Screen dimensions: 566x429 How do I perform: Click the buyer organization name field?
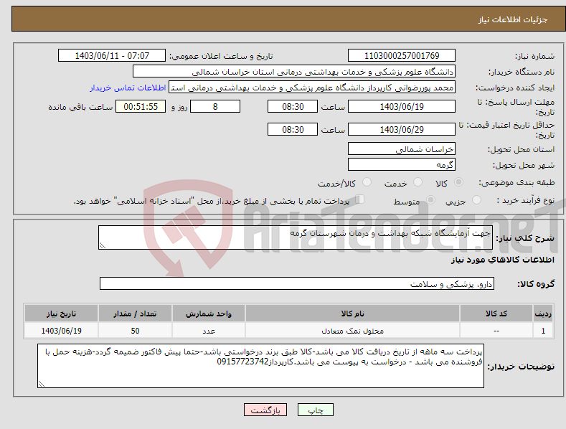pyautogui.click(x=294, y=72)
